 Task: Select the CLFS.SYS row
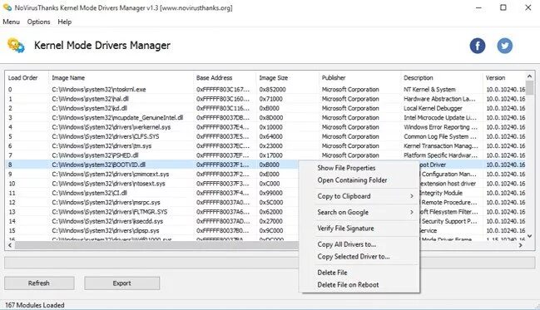pyautogui.click(x=265, y=136)
